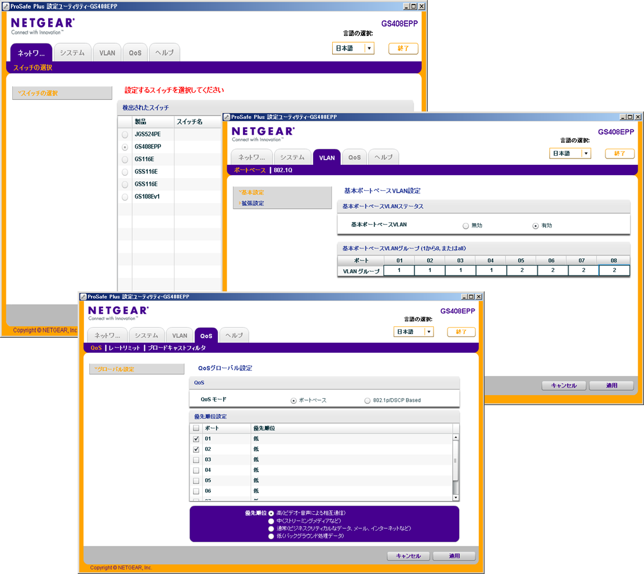The height and width of the screenshot is (574, 644).
Task: Open レートリミット sub-menu in QoS window
Action: pos(125,348)
